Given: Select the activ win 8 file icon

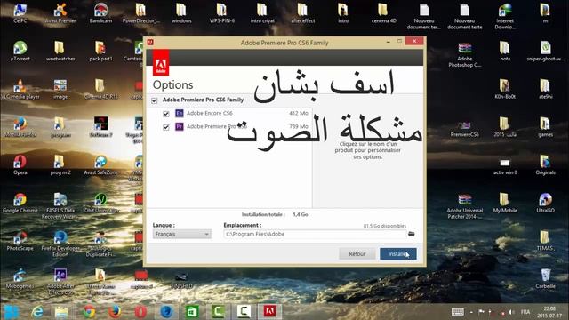Looking at the screenshot, I should [x=505, y=167].
